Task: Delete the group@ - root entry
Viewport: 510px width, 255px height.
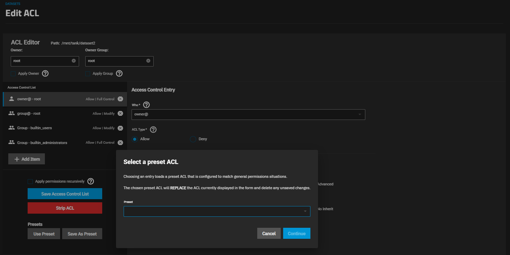Action: 120,113
